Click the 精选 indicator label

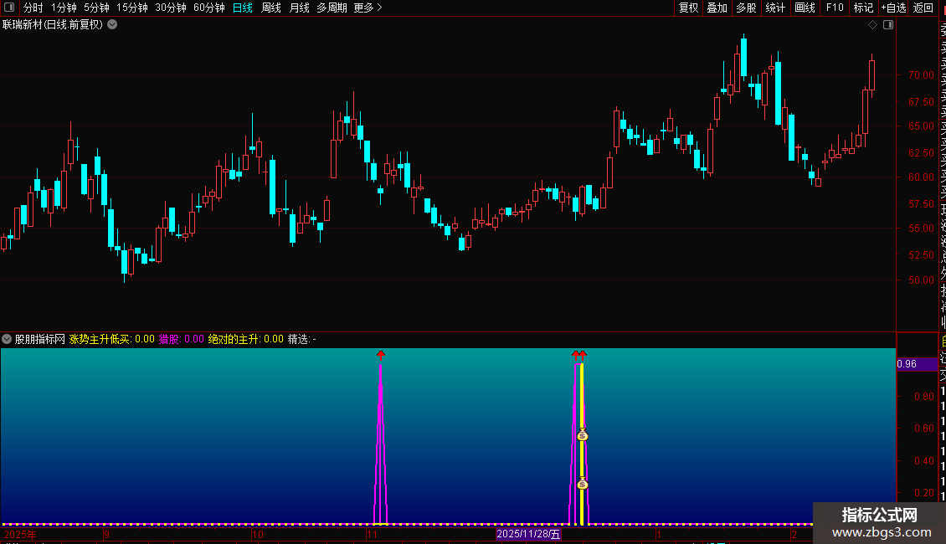(x=298, y=339)
